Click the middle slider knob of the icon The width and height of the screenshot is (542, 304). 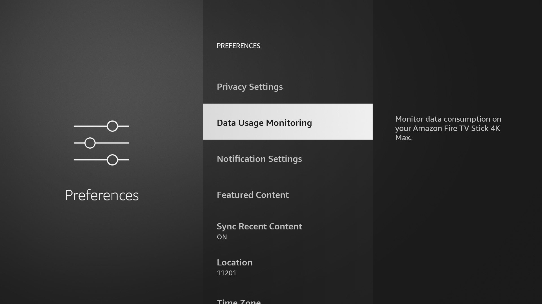(90, 143)
